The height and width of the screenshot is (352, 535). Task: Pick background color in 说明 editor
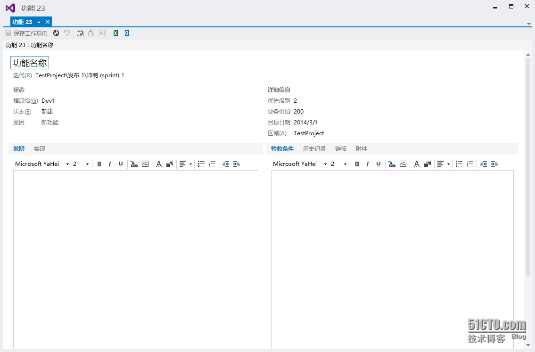[x=170, y=164]
